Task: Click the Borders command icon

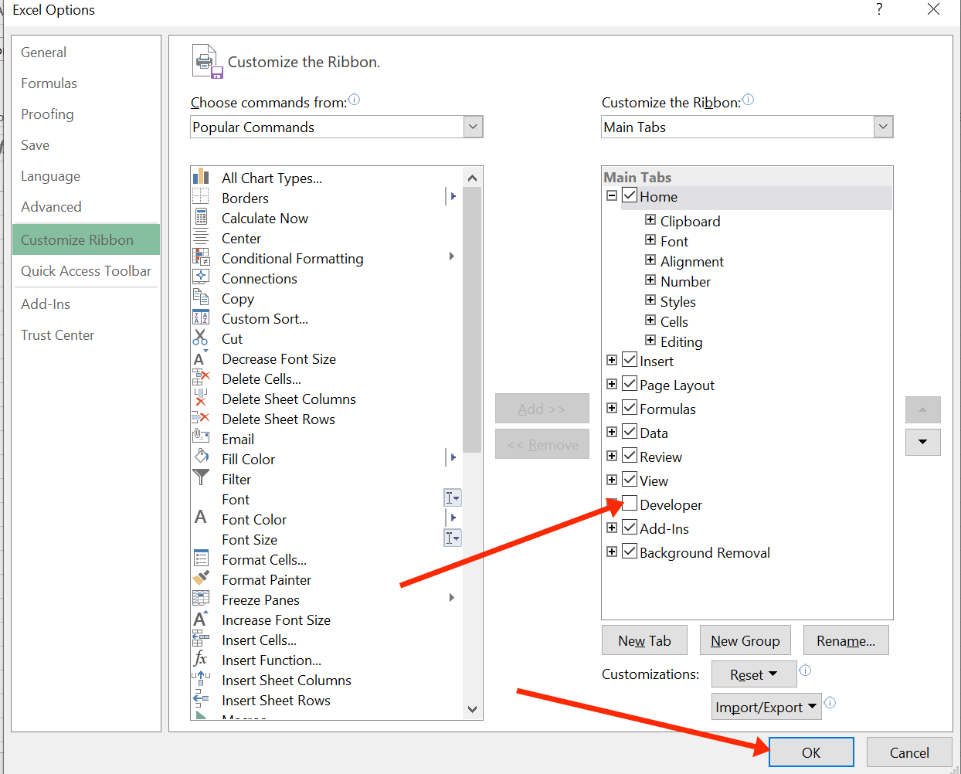Action: [201, 197]
